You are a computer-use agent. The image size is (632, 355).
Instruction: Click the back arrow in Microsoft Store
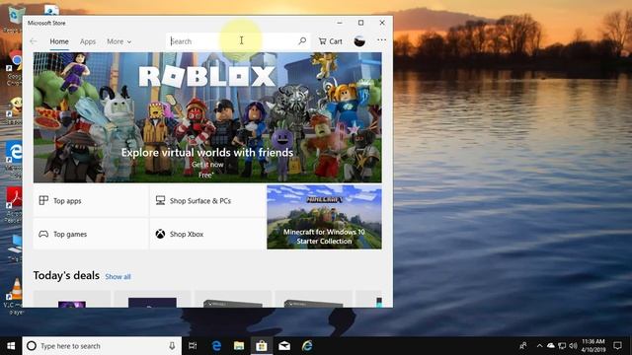click(34, 41)
